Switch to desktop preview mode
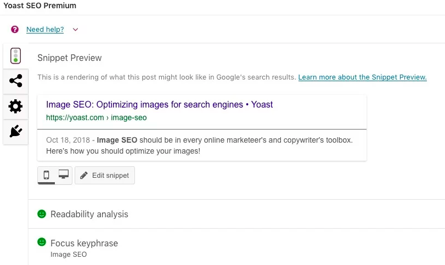The height and width of the screenshot is (265, 445). tap(64, 174)
